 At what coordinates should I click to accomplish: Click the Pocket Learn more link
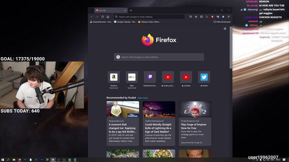pyautogui.click(x=143, y=98)
